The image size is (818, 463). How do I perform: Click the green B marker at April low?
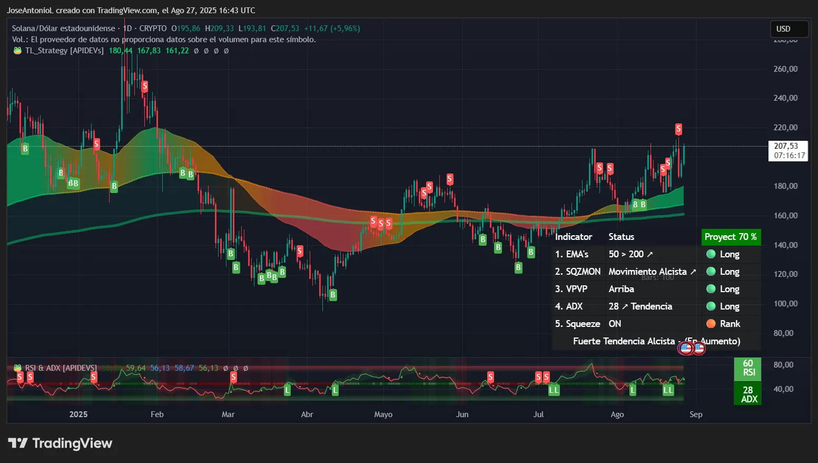pos(332,295)
